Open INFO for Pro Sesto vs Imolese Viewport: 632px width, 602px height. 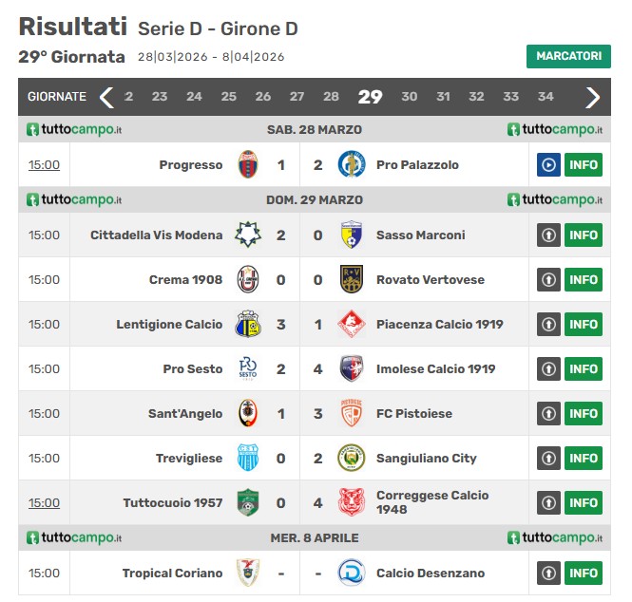(584, 368)
